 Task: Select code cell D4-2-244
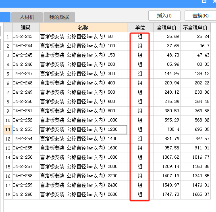(26, 46)
